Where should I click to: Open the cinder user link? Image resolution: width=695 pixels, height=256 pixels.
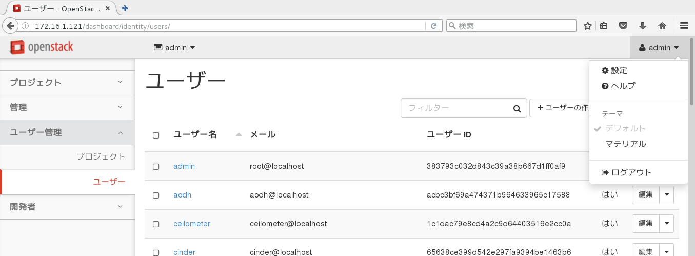tap(184, 252)
